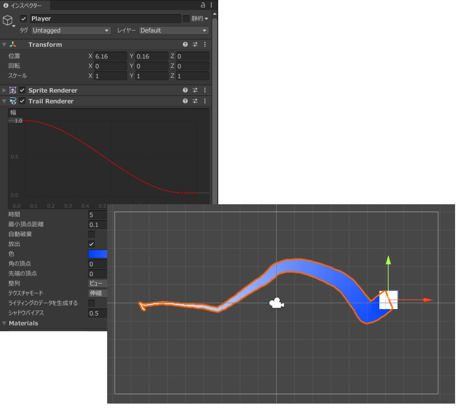Expand the Sprite Renderer component
This screenshot has height=409, width=459.
[x=4, y=91]
